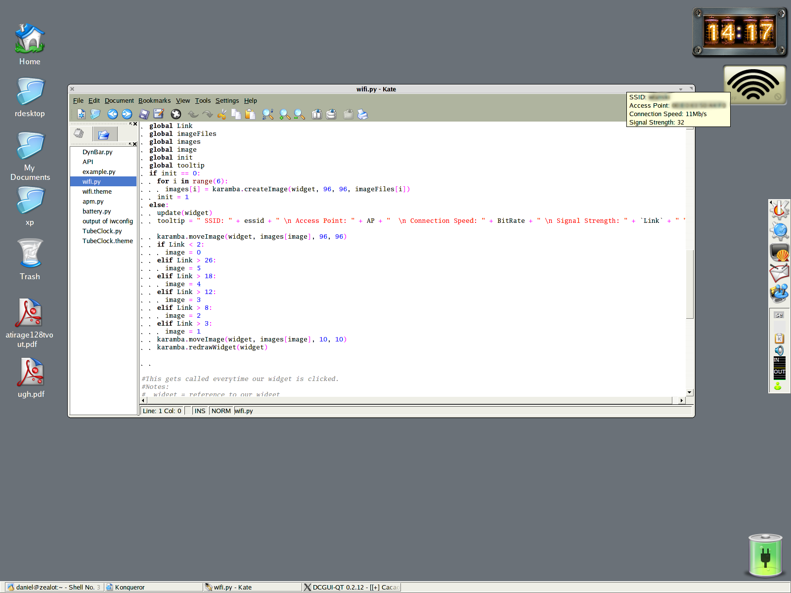Switch to Konqueror in the taskbar

[153, 587]
